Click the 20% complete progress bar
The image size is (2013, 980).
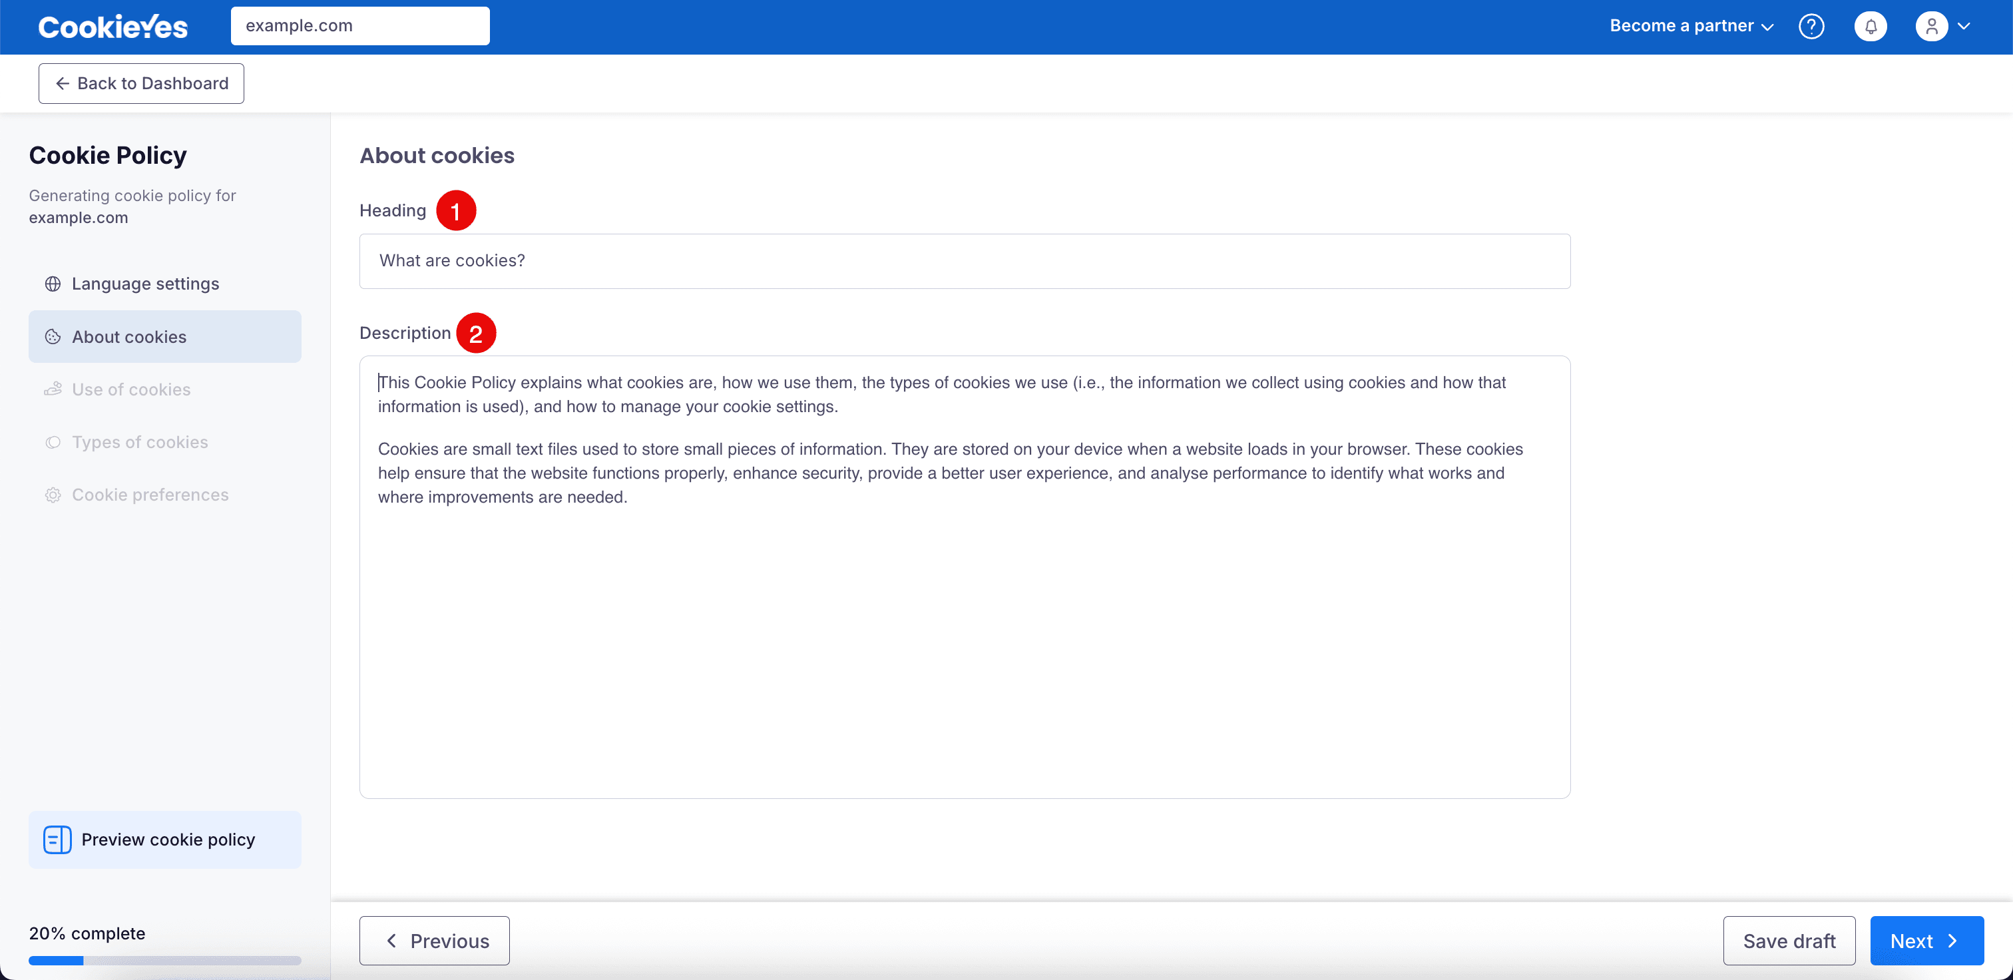pos(165,961)
